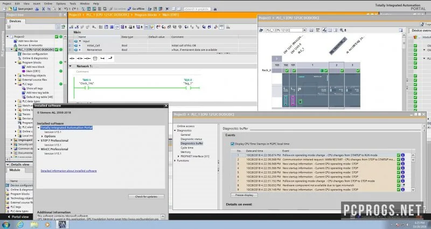Insert an assignment coil from the favorites bar

click(87, 58)
